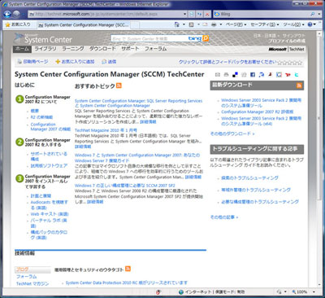Open the ツール(O) dropdown menu
This screenshot has width=325, height=298.
[x=293, y=24]
